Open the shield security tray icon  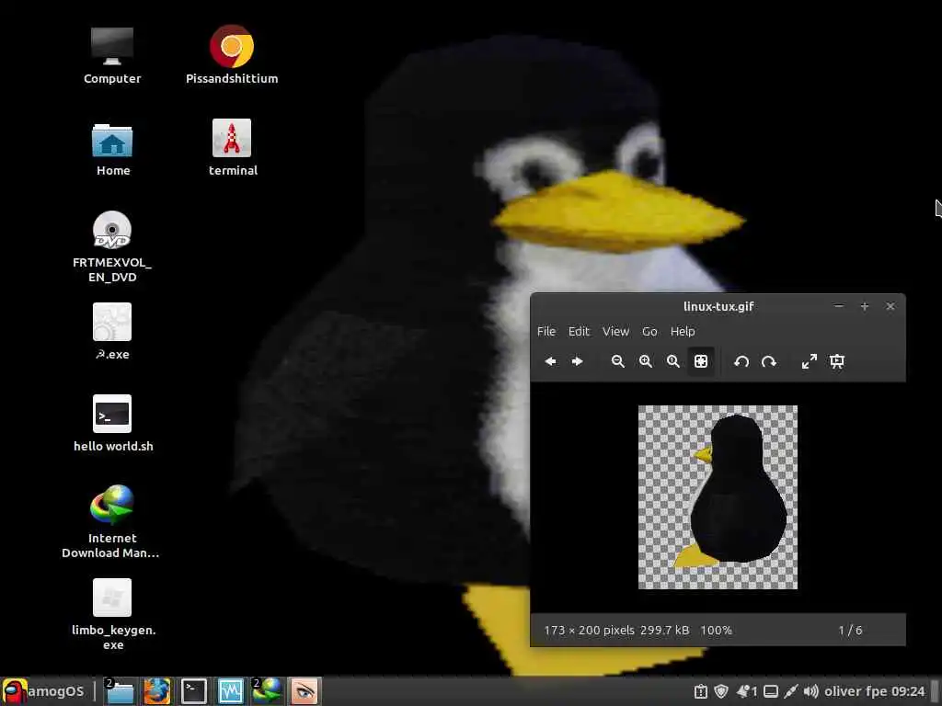(721, 691)
